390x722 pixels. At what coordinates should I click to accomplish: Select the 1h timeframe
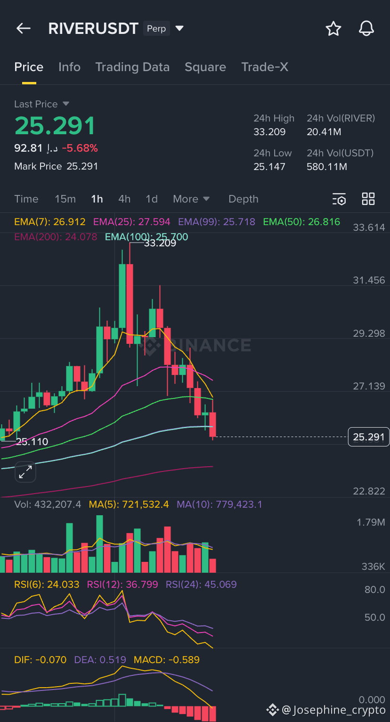97,199
